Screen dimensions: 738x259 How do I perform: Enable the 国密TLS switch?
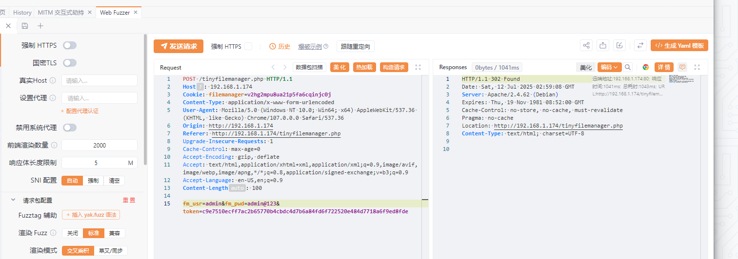[70, 63]
